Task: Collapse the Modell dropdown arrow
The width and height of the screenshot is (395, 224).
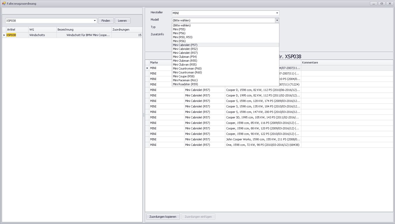Action: pos(277,20)
